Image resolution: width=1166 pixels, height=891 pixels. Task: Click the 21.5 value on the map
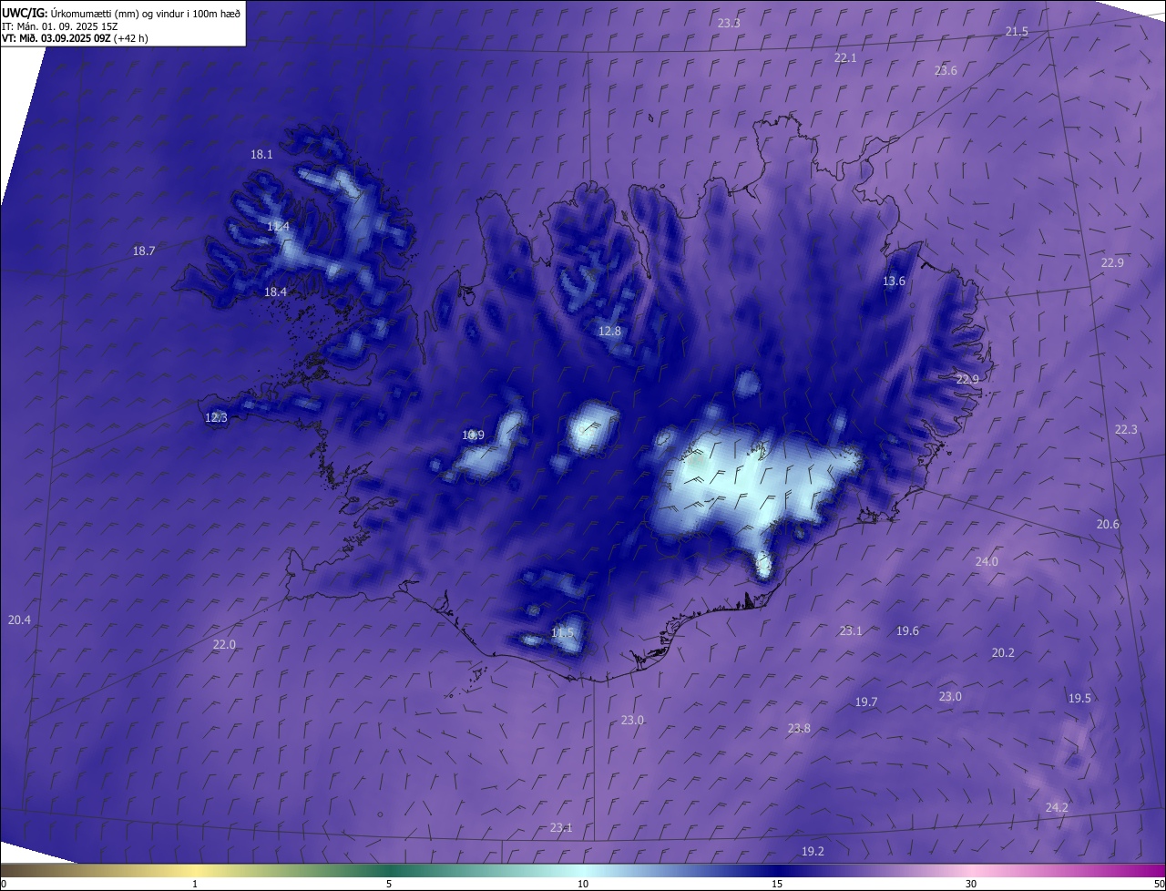click(x=1017, y=31)
